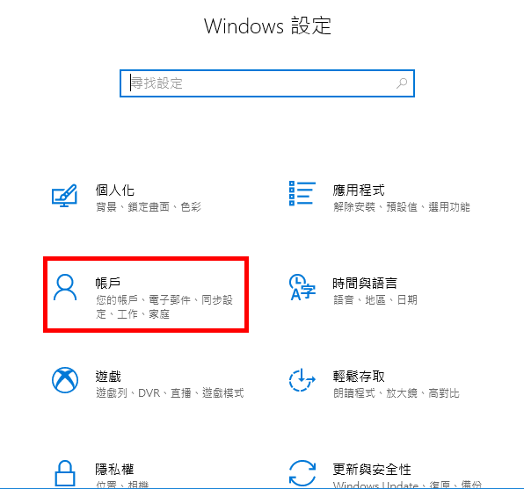524x489 pixels.
Task: Click the 解除安裝、預設值 description under 應用程式
Action: click(375, 207)
